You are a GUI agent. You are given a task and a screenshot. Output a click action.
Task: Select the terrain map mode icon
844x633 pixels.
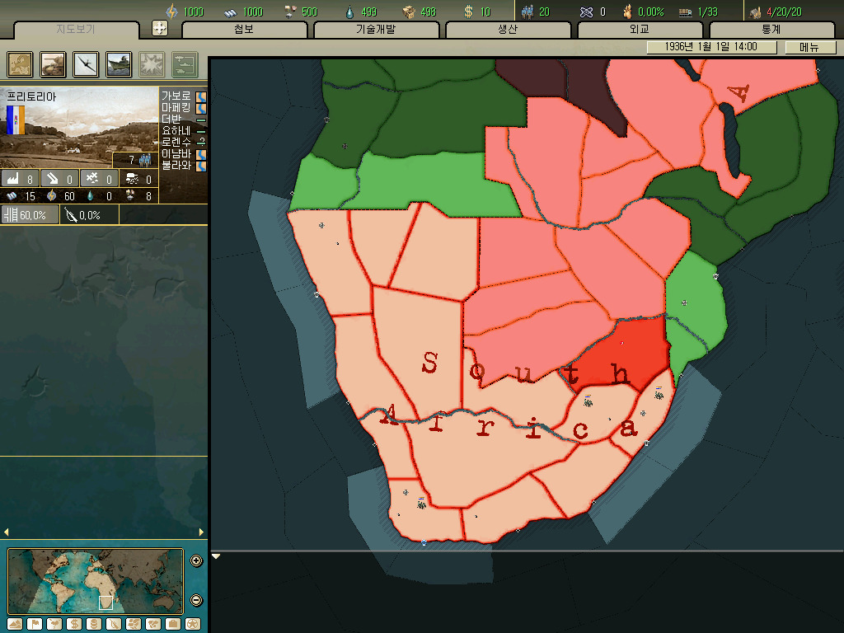click(x=15, y=624)
